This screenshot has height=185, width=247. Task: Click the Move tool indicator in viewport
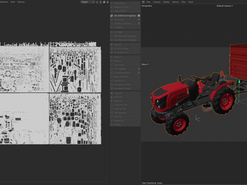(x=146, y=64)
